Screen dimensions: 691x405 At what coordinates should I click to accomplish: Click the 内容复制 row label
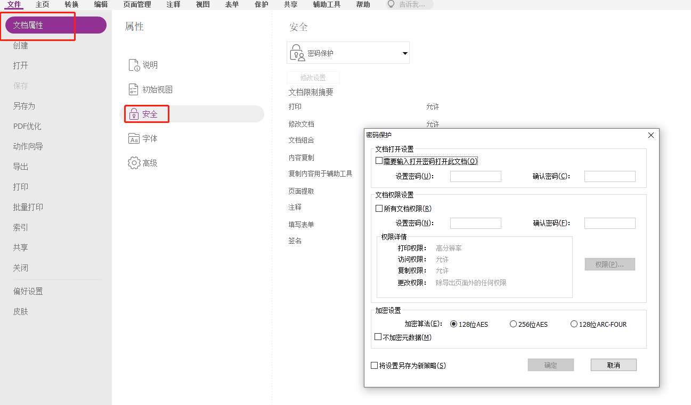(301, 158)
